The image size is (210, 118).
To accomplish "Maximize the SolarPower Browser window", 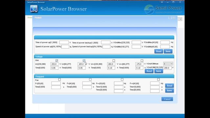I will click(x=173, y=2).
